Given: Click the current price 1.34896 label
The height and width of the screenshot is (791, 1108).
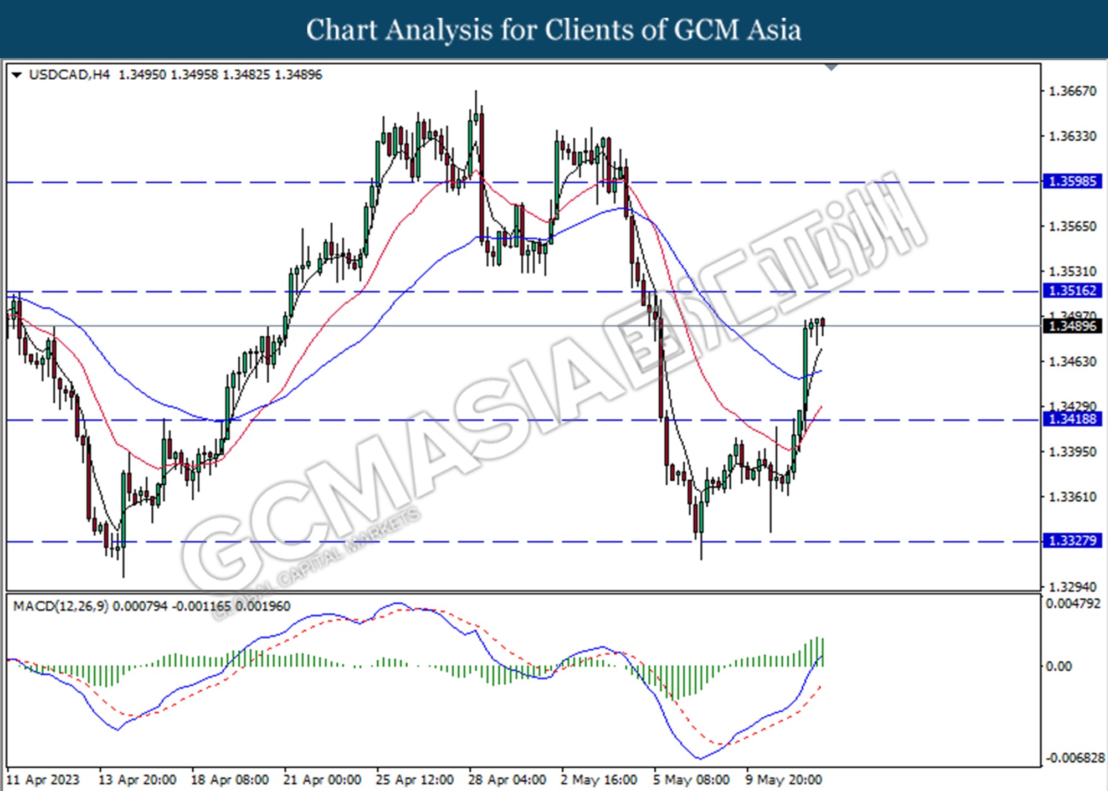Looking at the screenshot, I should [x=1073, y=326].
